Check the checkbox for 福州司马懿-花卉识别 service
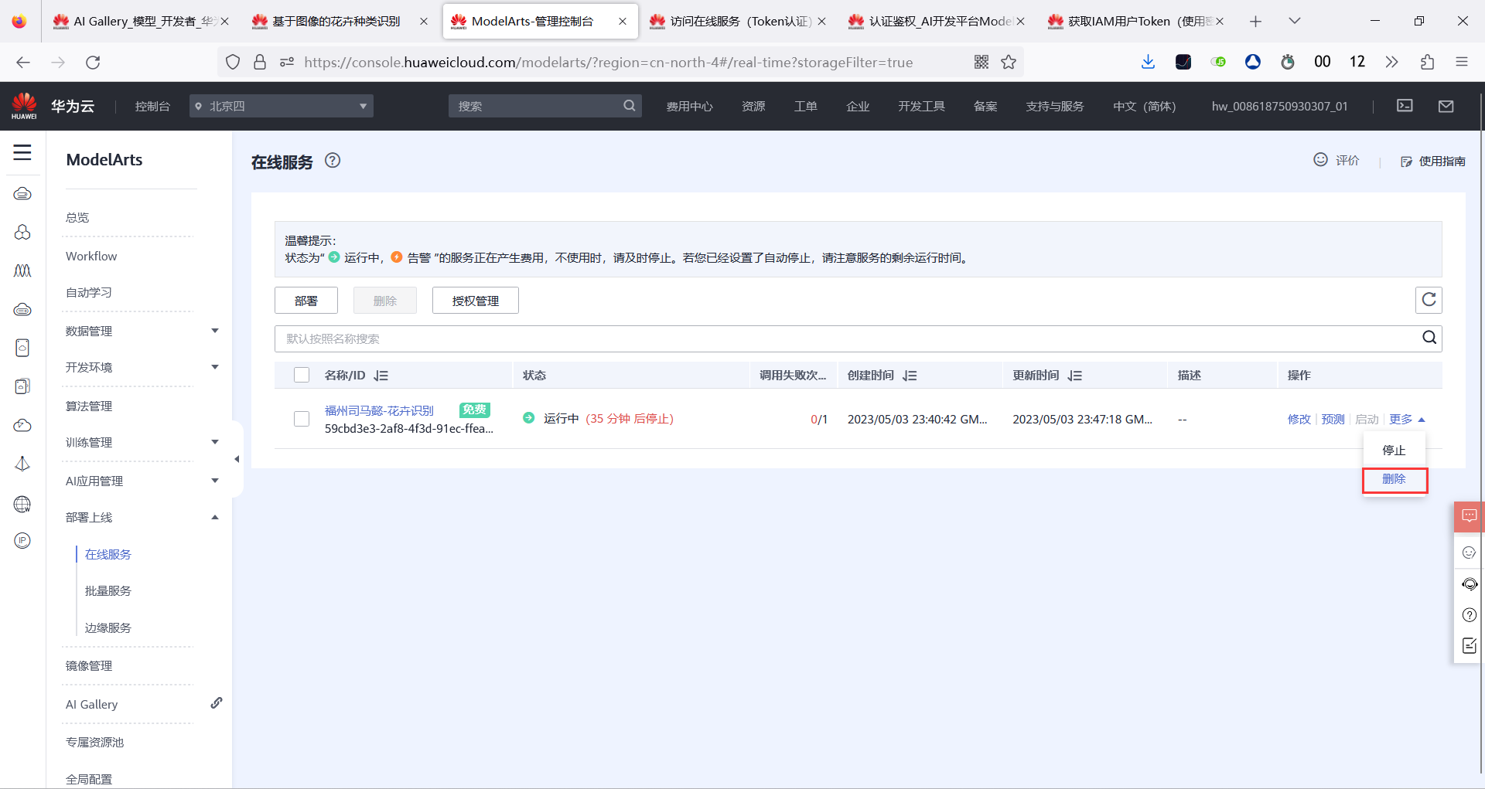Image resolution: width=1485 pixels, height=789 pixels. 301,419
